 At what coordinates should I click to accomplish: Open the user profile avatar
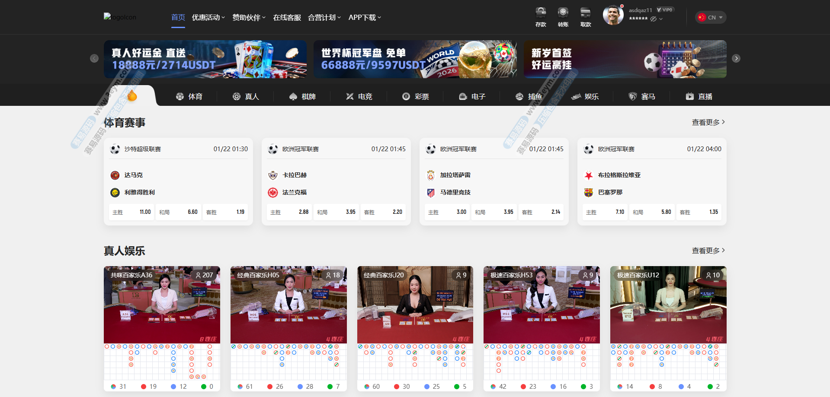(x=613, y=16)
